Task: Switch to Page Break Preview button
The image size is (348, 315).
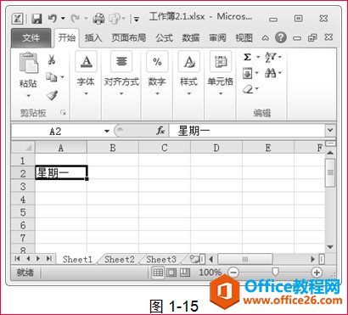Action: [185, 273]
